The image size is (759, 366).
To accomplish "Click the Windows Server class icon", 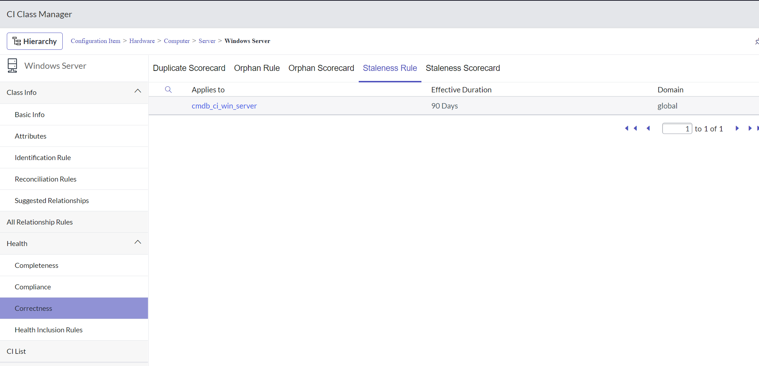I will pos(12,66).
